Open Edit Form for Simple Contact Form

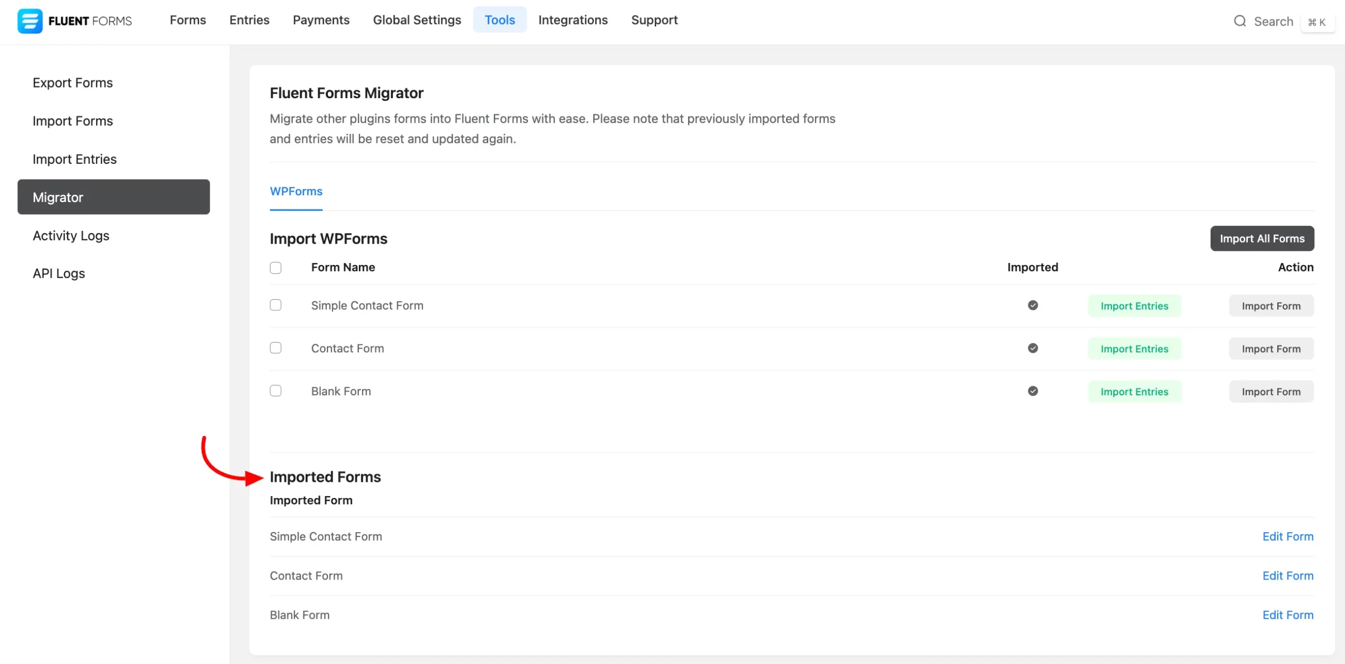(x=1288, y=536)
